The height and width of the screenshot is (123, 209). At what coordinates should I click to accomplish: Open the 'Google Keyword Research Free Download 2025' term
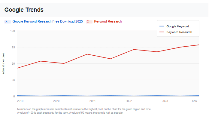tap(47, 22)
